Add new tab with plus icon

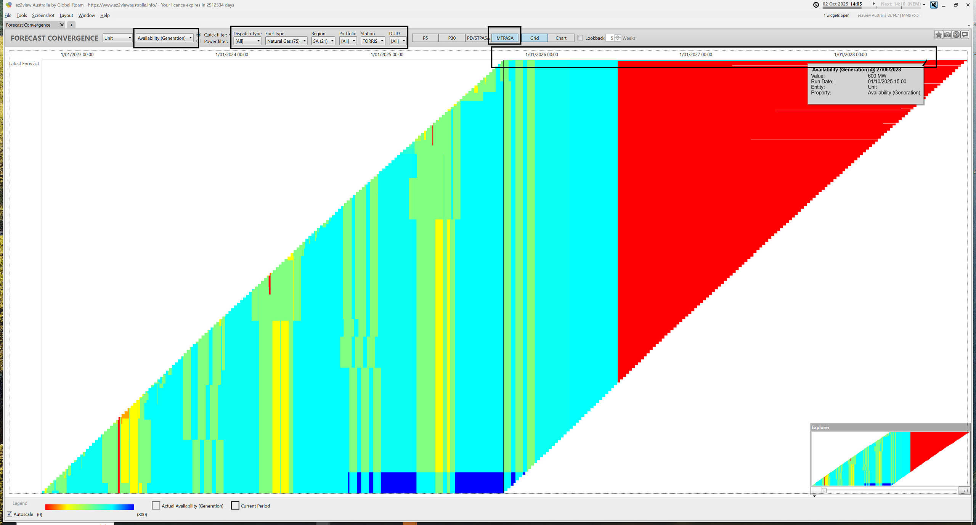71,25
